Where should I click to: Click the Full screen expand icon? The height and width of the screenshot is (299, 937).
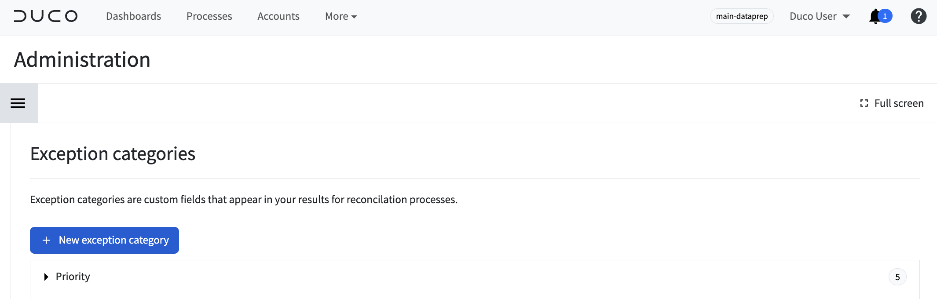[x=864, y=103]
